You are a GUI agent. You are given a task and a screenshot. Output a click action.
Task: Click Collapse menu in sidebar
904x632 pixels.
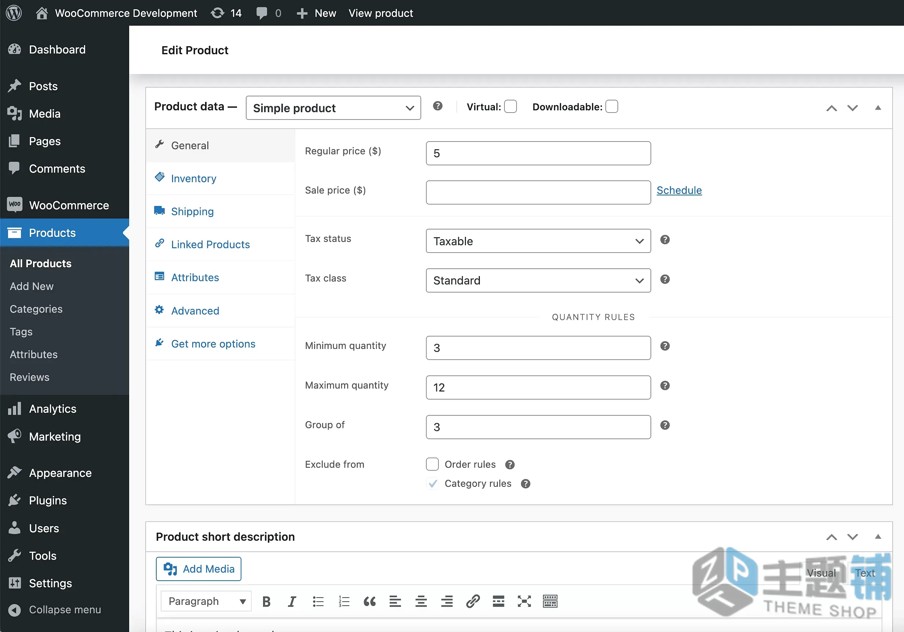[65, 610]
